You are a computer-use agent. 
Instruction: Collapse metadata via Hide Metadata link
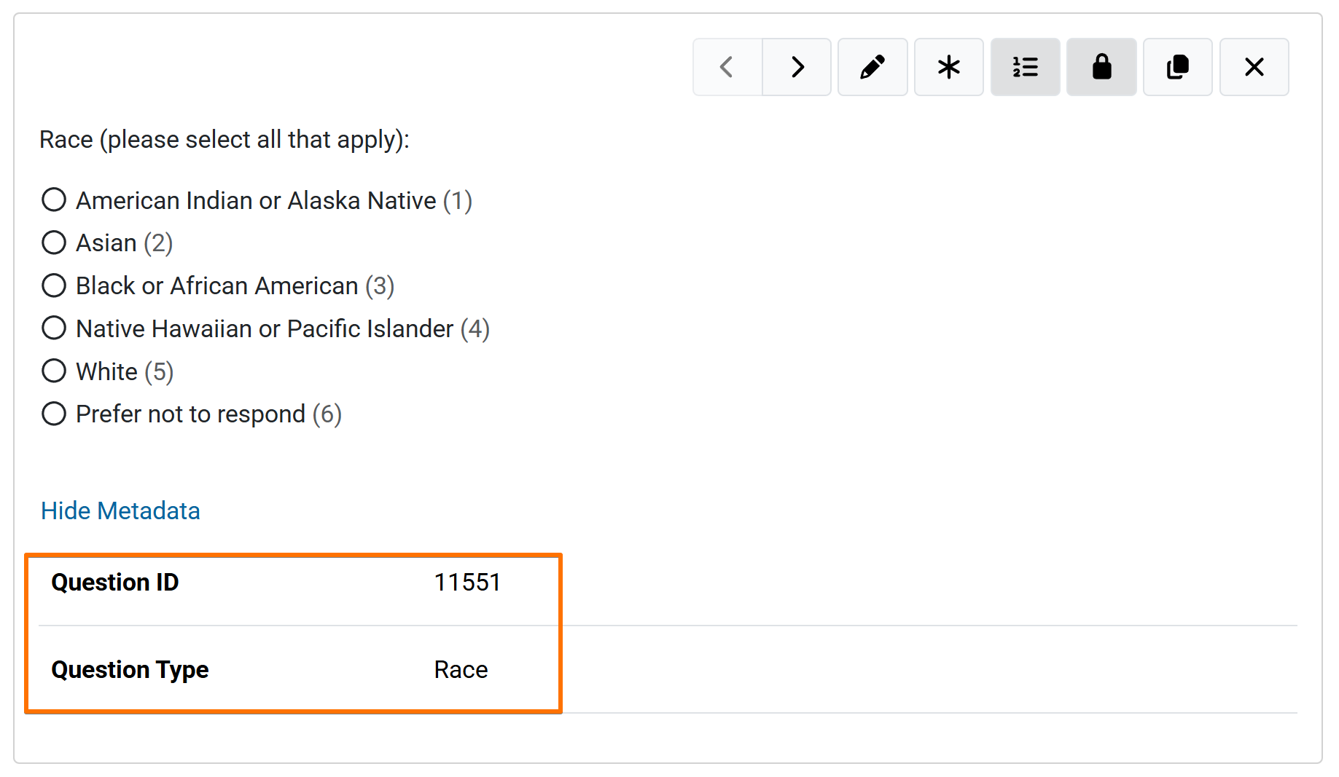pos(120,510)
